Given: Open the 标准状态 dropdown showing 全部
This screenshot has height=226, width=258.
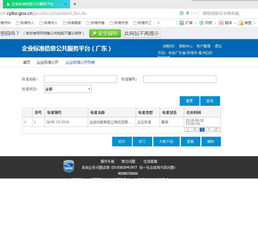Looking at the screenshot, I should coord(68,89).
